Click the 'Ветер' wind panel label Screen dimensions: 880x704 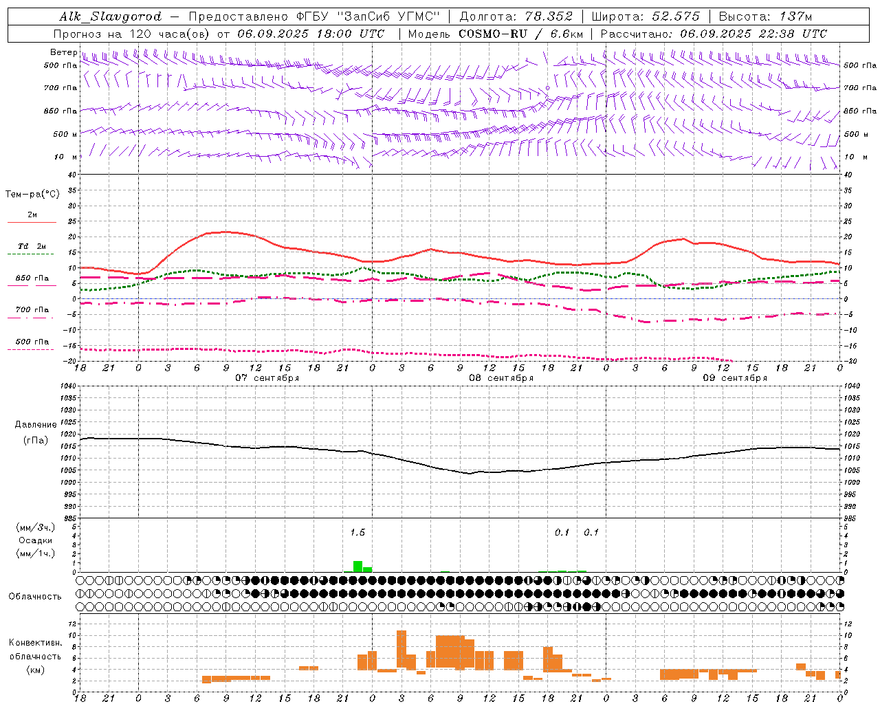coord(63,52)
